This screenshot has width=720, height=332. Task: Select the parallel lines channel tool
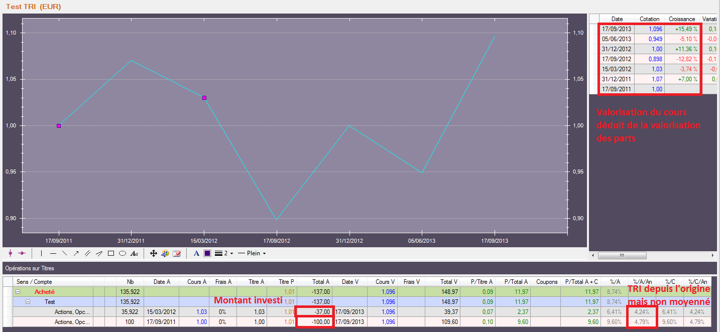click(87, 254)
